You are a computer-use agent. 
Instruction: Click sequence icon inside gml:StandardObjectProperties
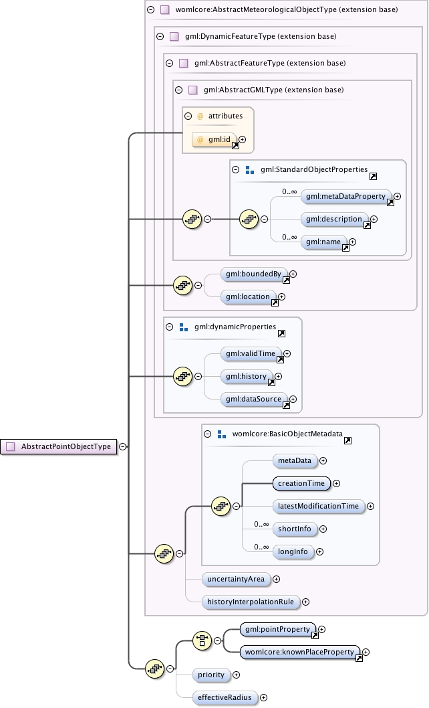pyautogui.click(x=249, y=219)
